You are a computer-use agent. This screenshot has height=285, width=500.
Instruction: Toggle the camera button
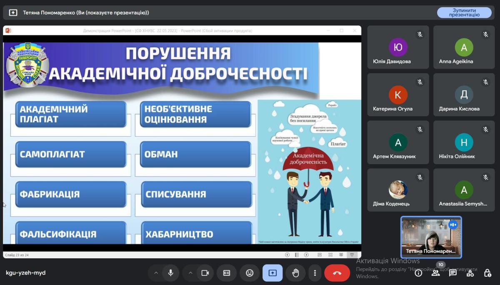click(x=205, y=273)
